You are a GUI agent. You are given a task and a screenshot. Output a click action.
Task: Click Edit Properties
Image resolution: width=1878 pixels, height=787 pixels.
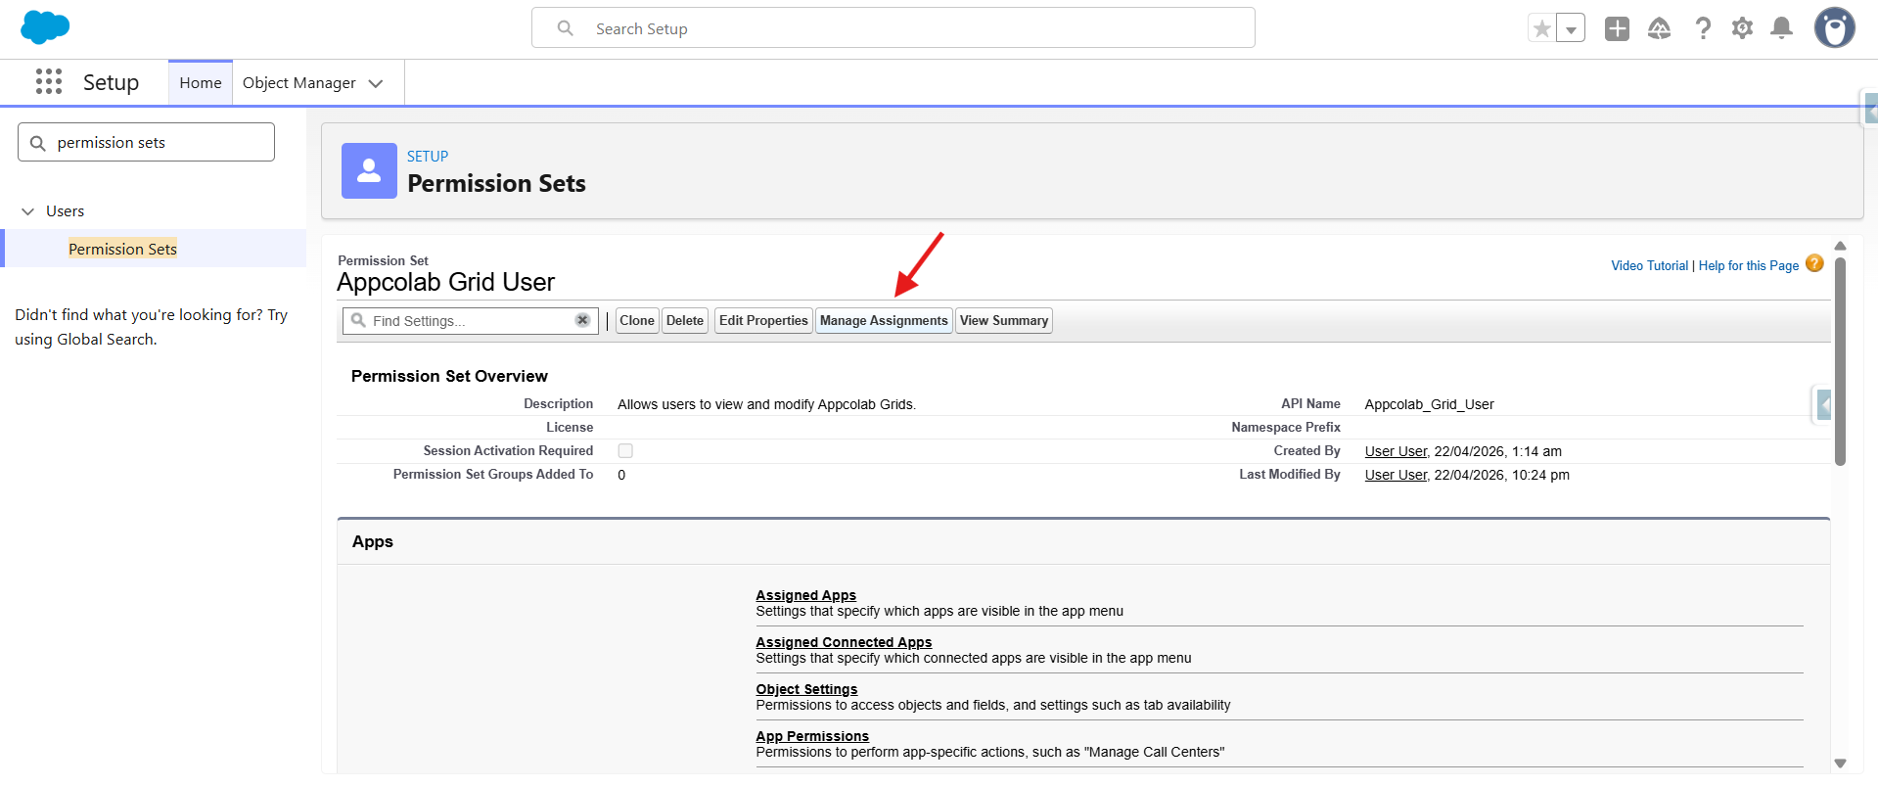763,320
